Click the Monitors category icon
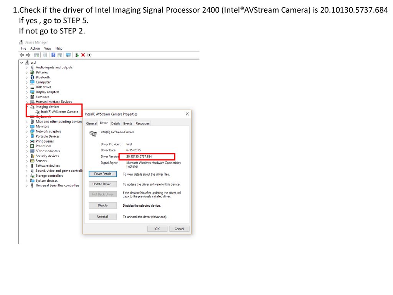Image resolution: width=393 pixels, height=295 pixels. click(32, 126)
